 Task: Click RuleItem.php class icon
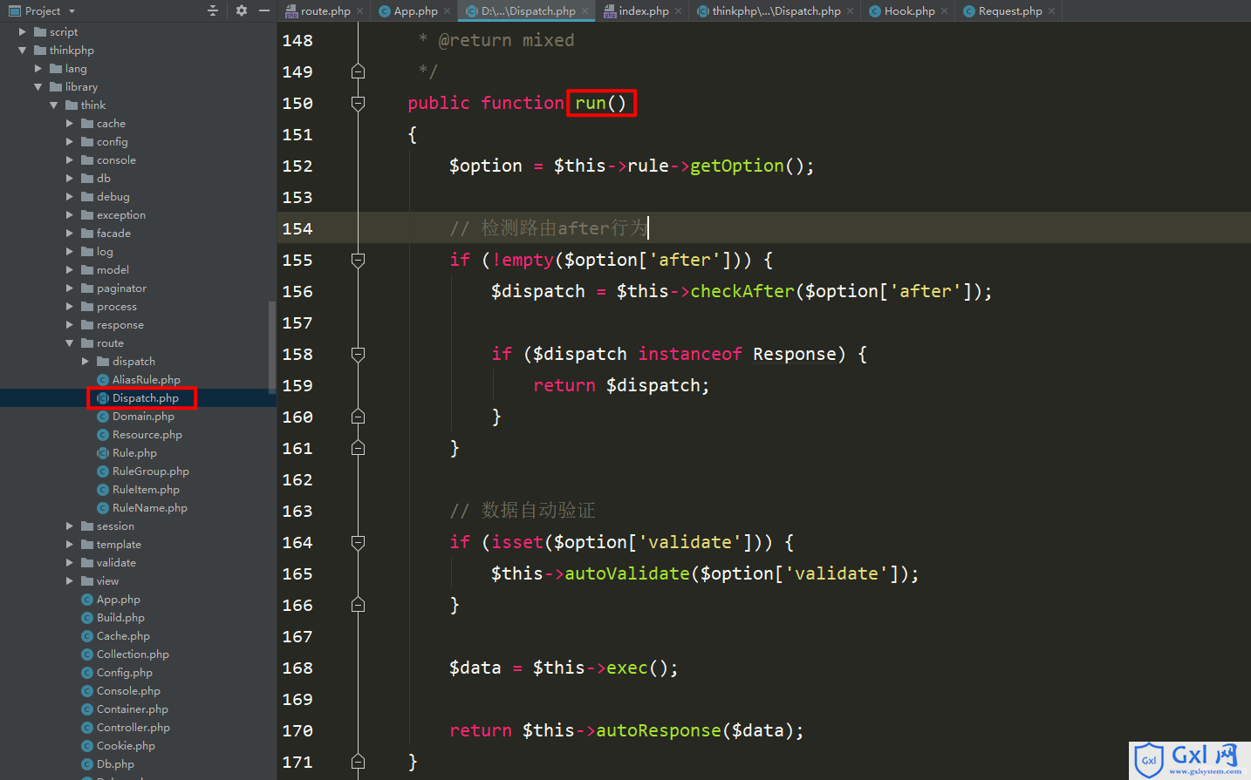click(103, 489)
